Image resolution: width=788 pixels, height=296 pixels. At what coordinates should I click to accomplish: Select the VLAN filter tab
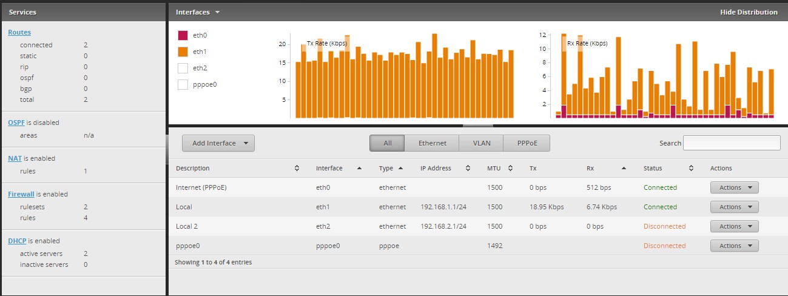(480, 143)
